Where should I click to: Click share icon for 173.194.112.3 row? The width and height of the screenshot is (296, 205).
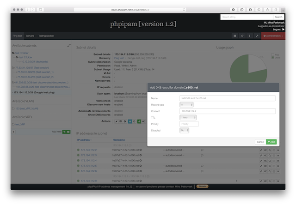click(x=265, y=156)
